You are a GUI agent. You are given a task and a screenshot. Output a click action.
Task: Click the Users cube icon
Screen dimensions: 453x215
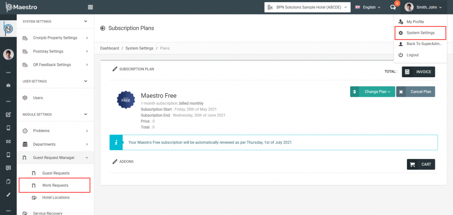[25, 98]
